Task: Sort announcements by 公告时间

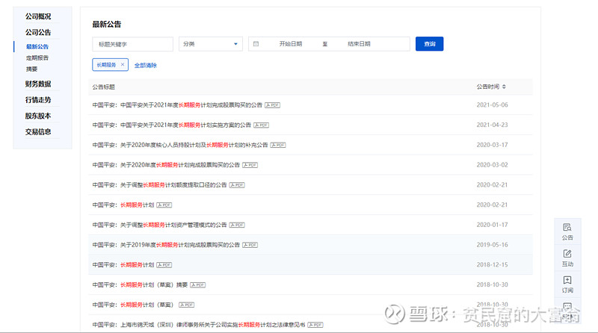Action: point(504,87)
